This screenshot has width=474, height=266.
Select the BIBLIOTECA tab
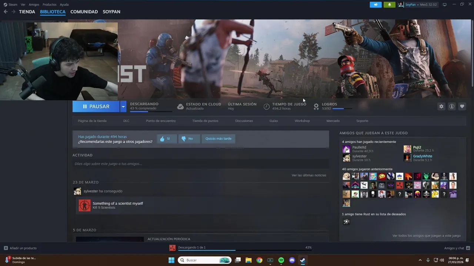click(53, 12)
